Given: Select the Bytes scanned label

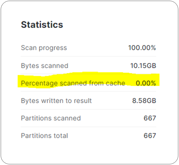Looking at the screenshot, I should click(44, 66).
